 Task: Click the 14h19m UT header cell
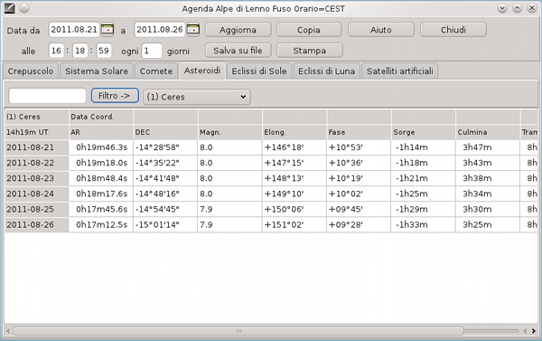[37, 132]
